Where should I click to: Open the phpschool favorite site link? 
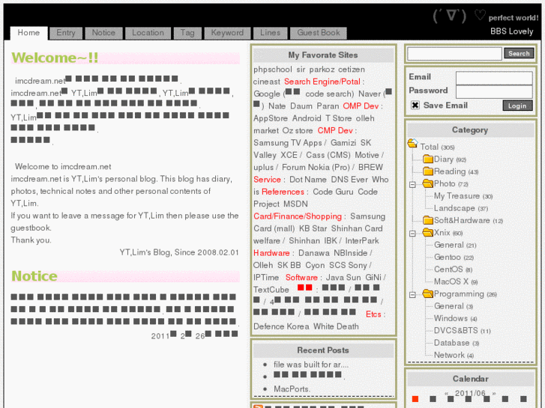point(273,70)
